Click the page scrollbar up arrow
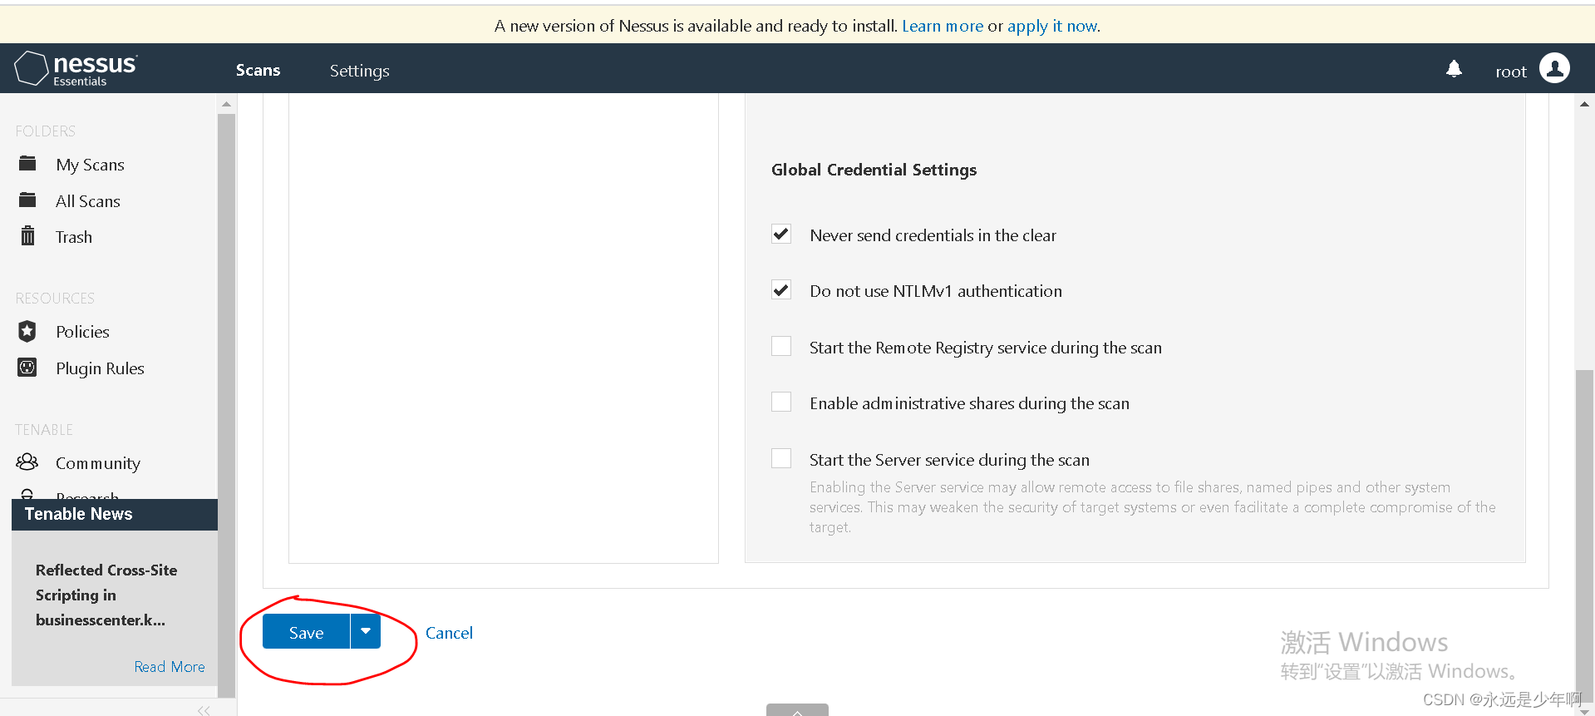Screen dimensions: 1595x716 [1584, 104]
